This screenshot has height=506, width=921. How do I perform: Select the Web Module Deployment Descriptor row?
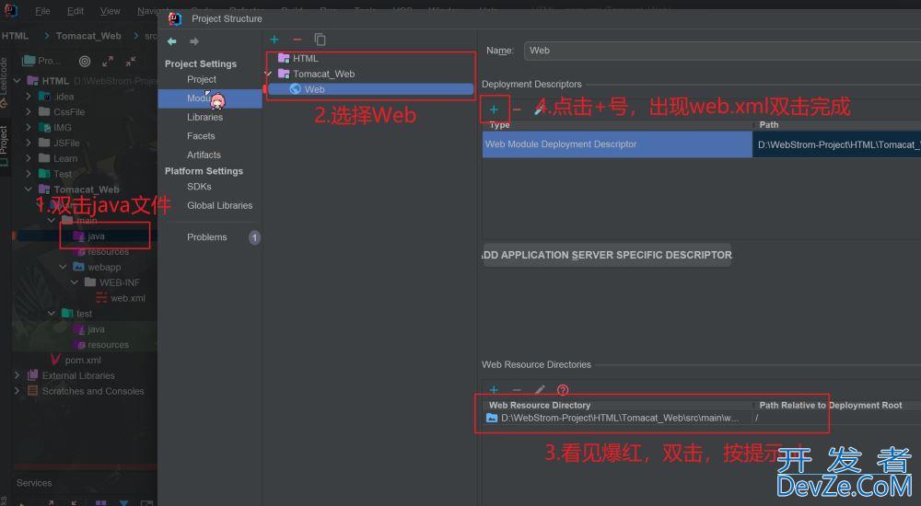(x=617, y=144)
